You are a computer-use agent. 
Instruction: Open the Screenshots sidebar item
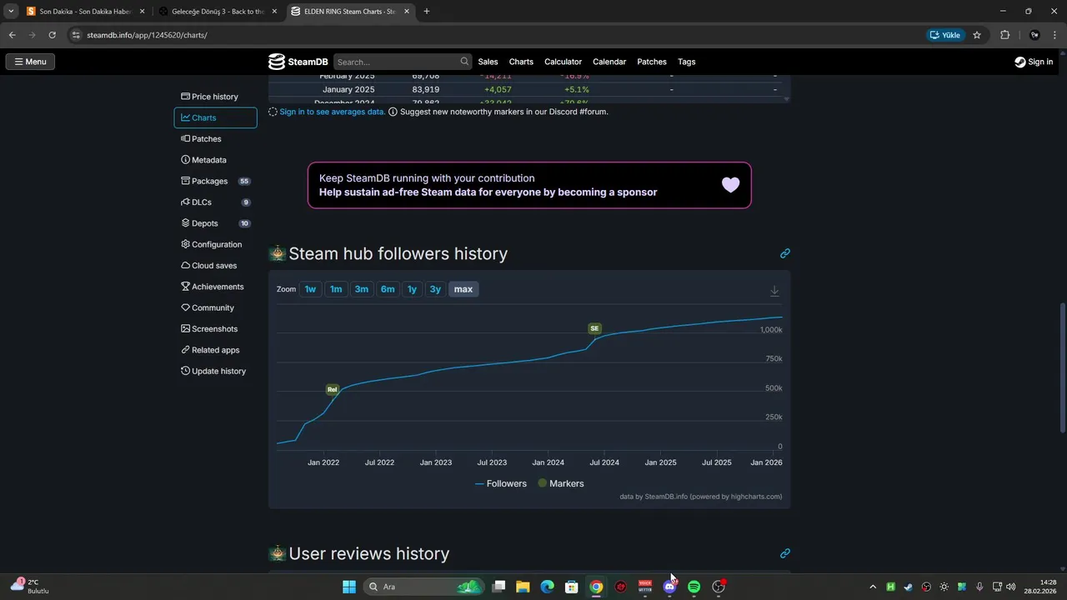215,329
